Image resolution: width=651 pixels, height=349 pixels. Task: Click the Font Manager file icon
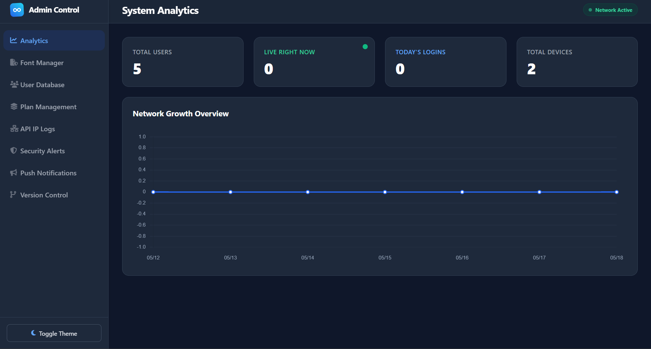[14, 62]
